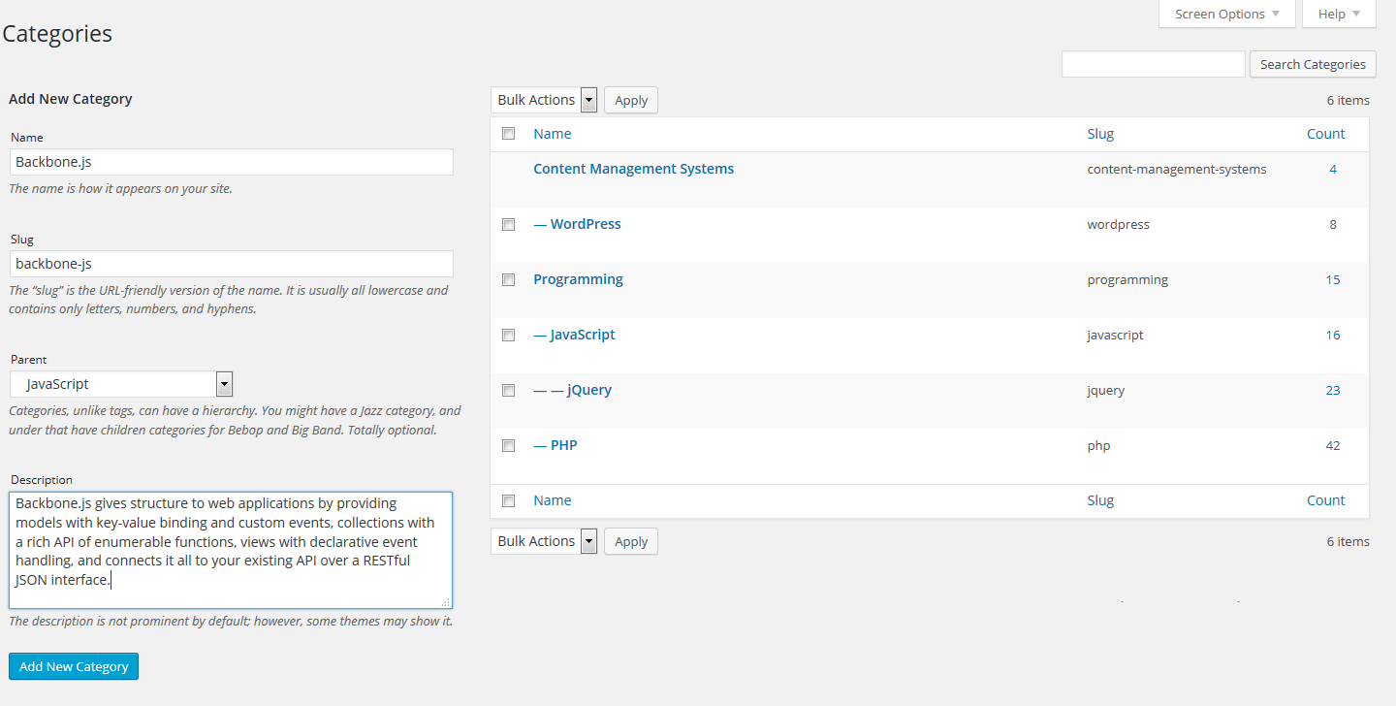Sort categories by the Count column header
Screen dimensions: 1396x706
1325,134
